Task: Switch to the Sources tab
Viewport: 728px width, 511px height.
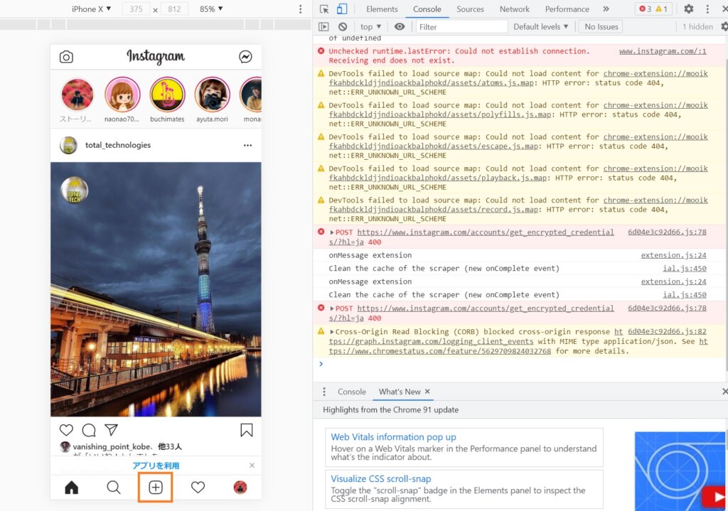Action: (470, 9)
